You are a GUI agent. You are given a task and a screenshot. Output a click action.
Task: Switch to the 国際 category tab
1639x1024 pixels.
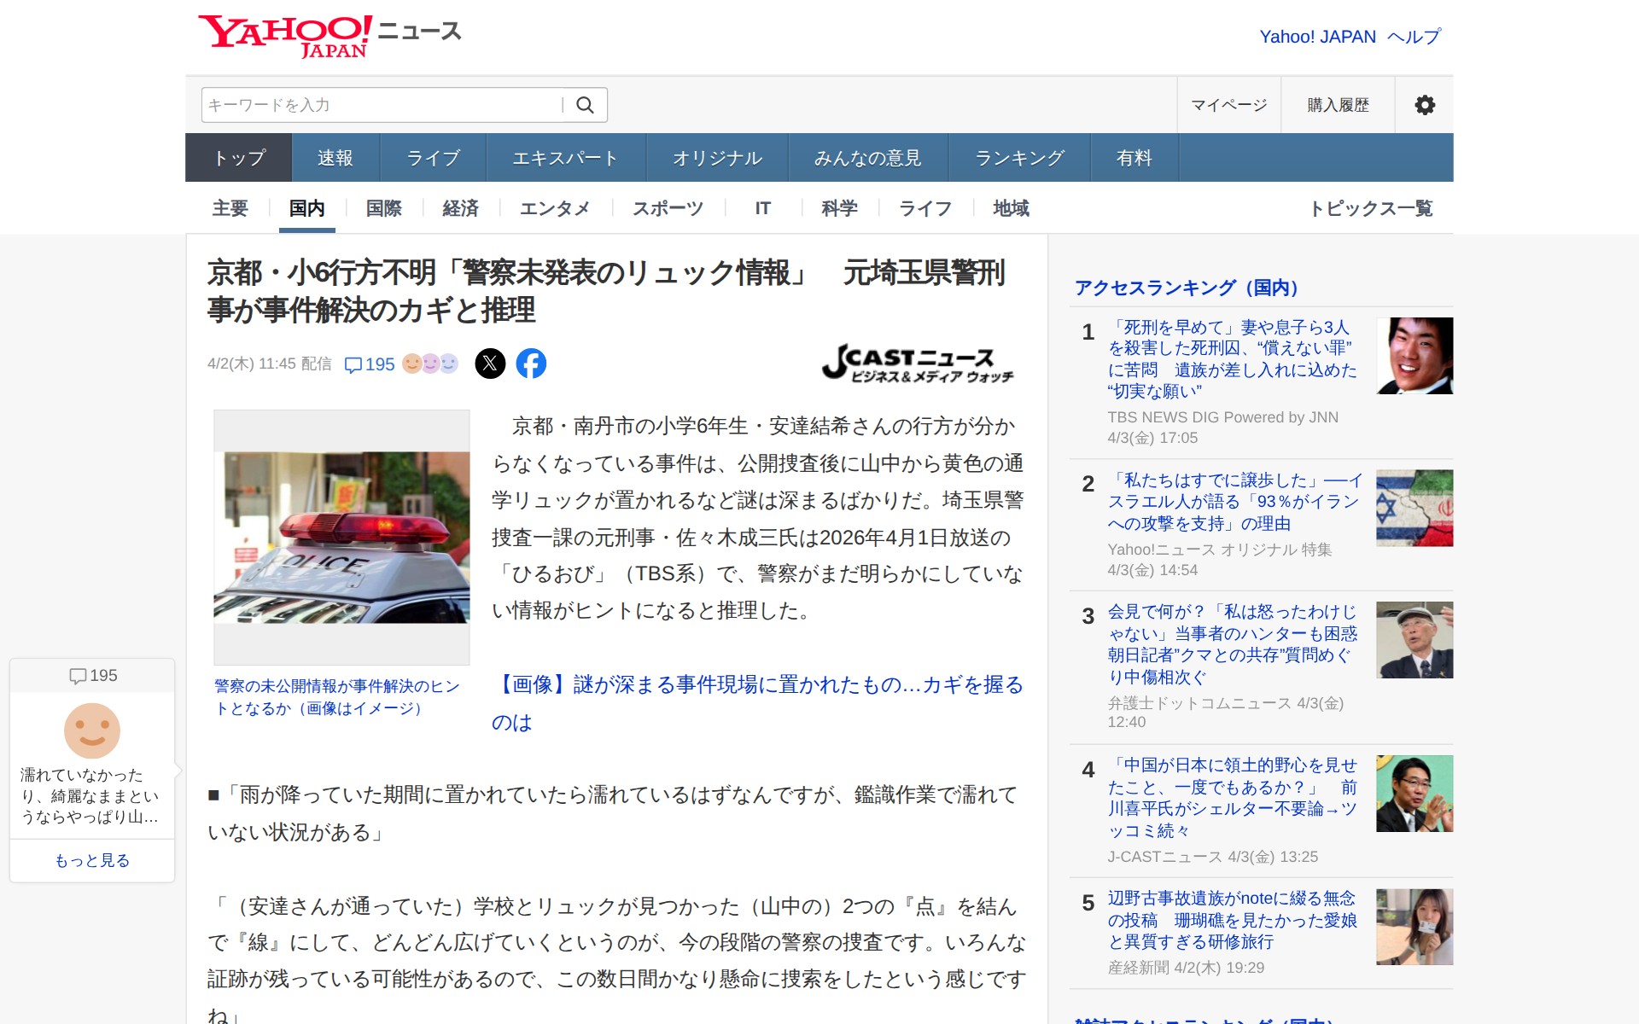click(x=383, y=208)
